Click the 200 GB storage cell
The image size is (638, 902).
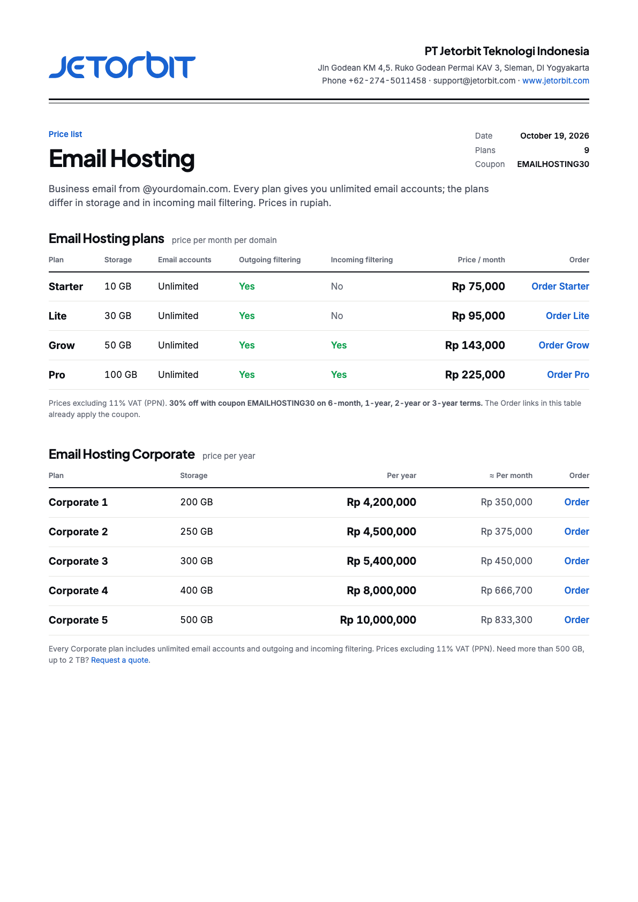(197, 502)
